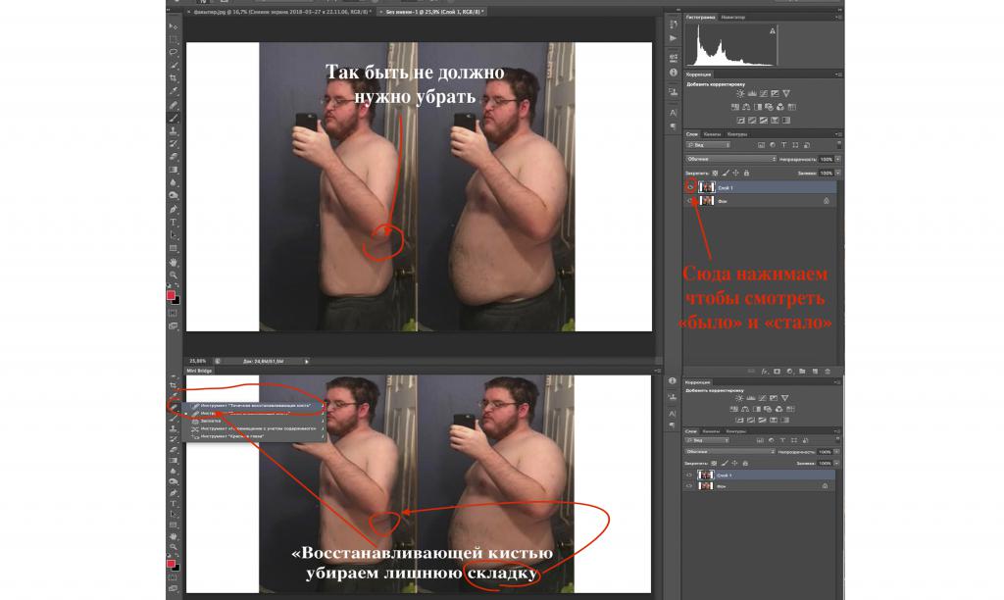Select the Healing Brush tool in upper toolbar
1004x600 pixels.
[x=174, y=105]
